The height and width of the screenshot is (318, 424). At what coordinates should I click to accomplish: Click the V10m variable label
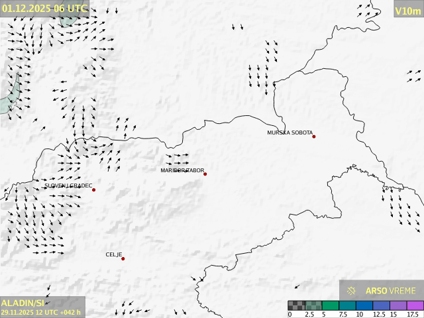tap(407, 11)
